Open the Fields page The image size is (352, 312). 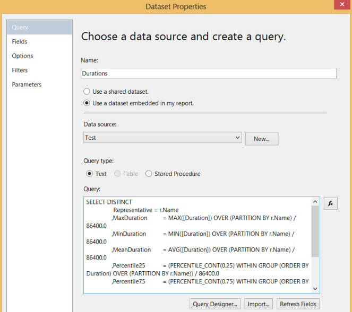(20, 42)
